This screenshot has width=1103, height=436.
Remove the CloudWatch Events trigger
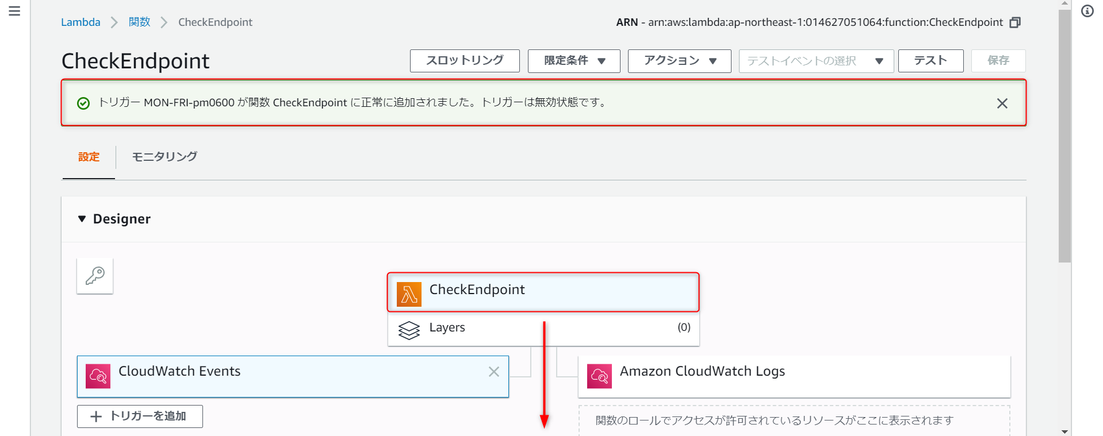[x=493, y=372]
